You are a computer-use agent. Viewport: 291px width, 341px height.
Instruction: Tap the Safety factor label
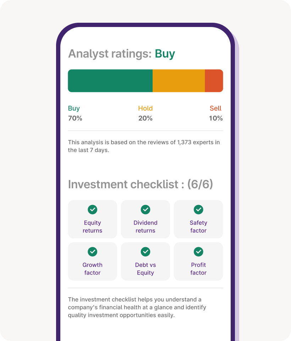[198, 227]
